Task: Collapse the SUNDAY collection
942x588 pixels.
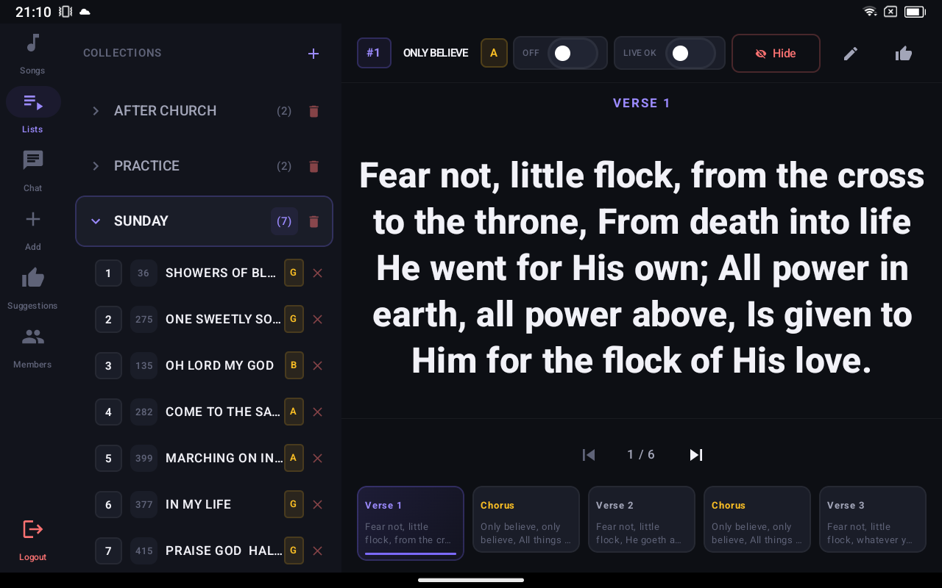Action: (96, 221)
